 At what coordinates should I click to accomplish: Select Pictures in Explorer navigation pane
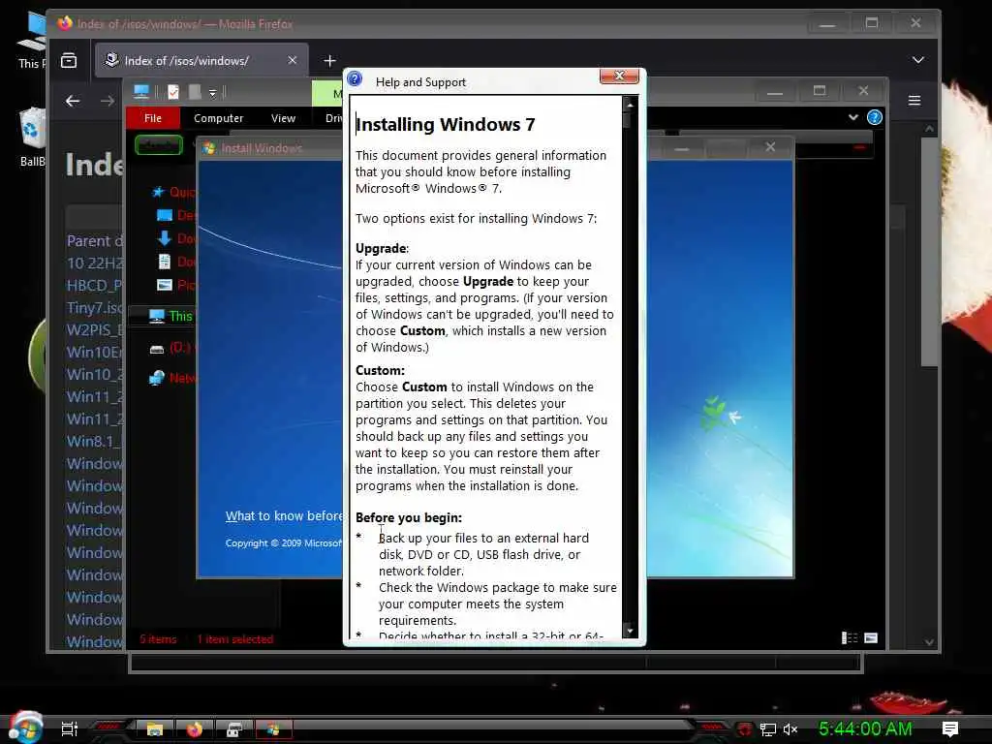pos(176,285)
